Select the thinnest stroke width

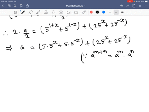tap(110, 12)
